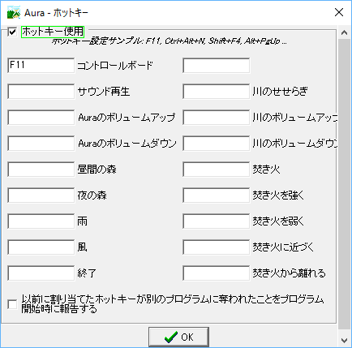Focus the 焚き火から離れる hotkey field
Screen dimensions: 352x348
[216, 273]
